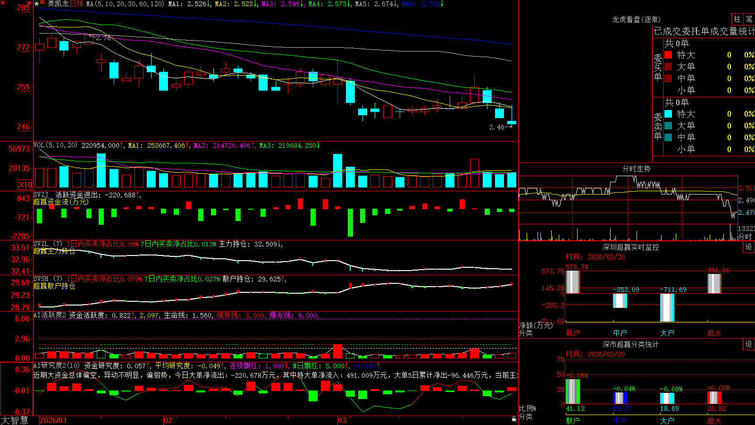Click the 大户 ratio bar labeled 18.69

click(x=667, y=399)
